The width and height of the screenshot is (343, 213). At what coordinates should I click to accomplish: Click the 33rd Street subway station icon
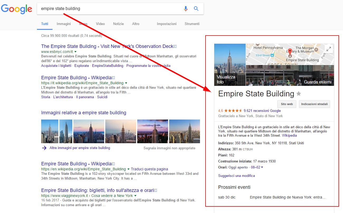coord(273,55)
